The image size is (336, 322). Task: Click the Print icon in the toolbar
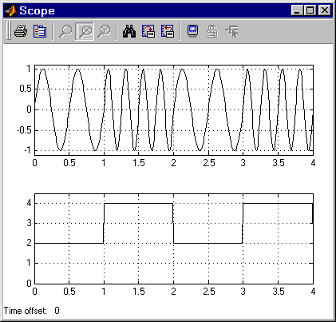pyautogui.click(x=21, y=31)
